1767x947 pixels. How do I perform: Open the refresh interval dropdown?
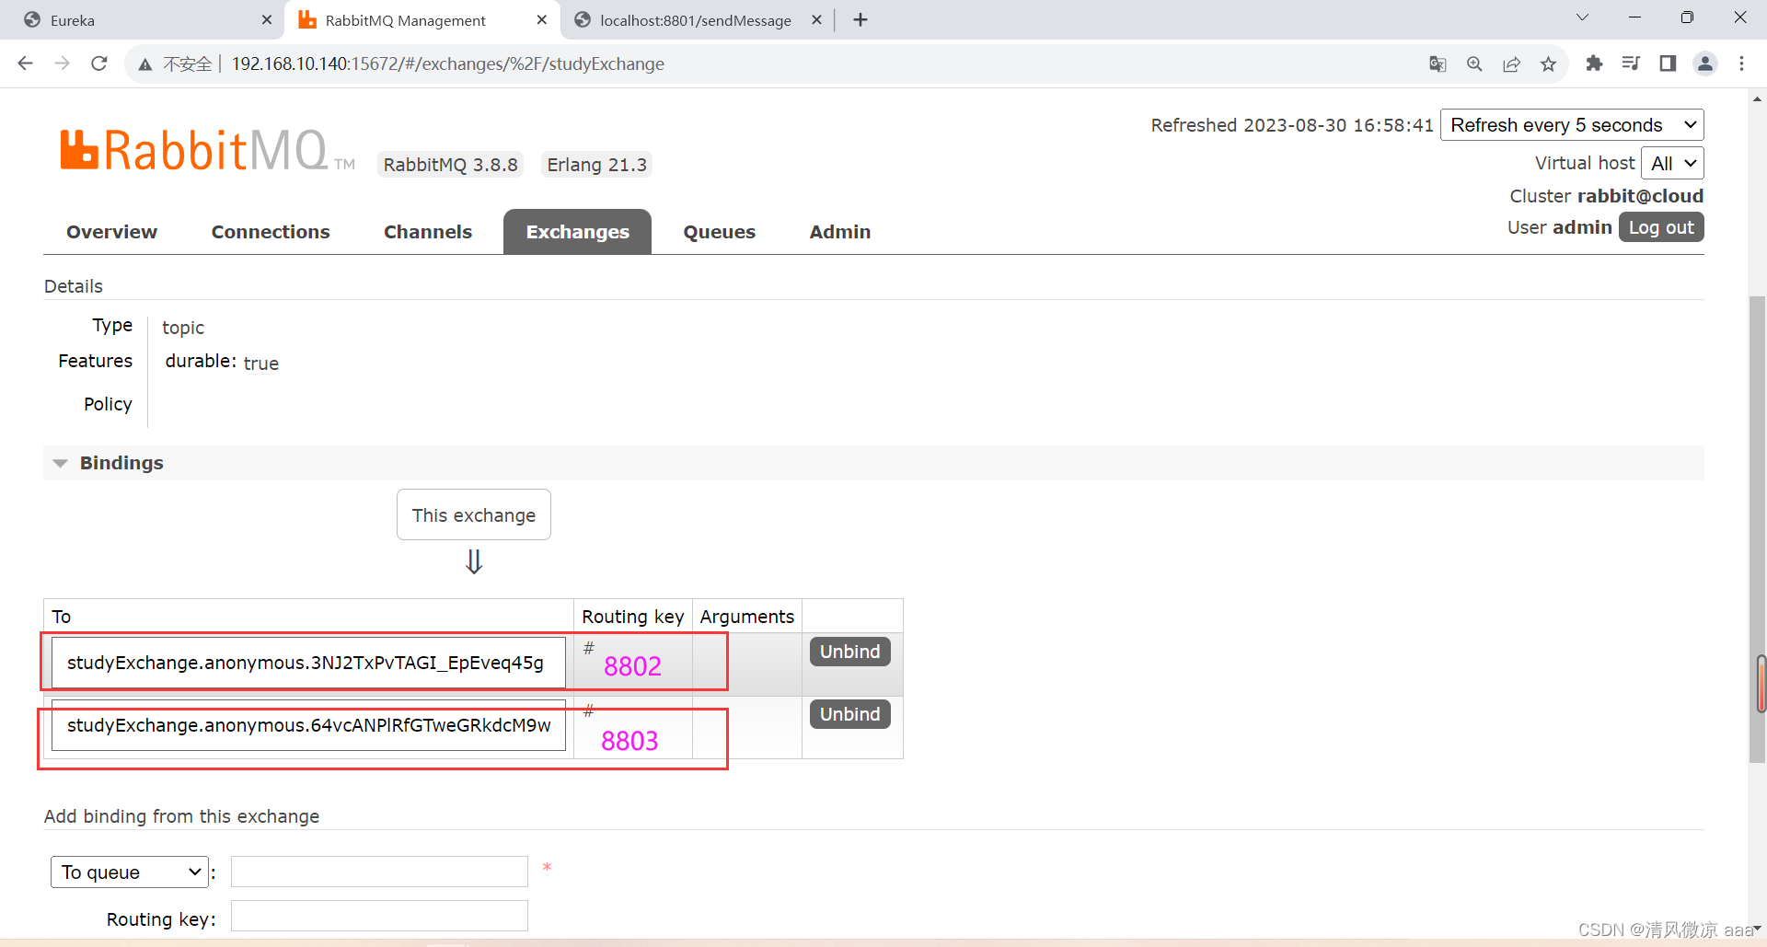pos(1572,125)
